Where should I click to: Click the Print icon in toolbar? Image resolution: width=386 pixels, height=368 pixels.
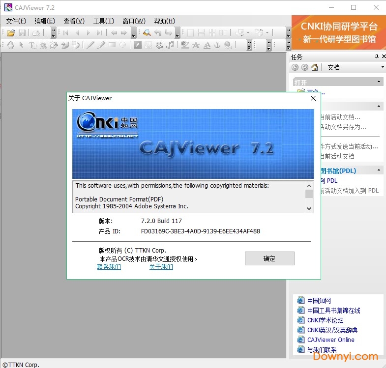point(36,33)
